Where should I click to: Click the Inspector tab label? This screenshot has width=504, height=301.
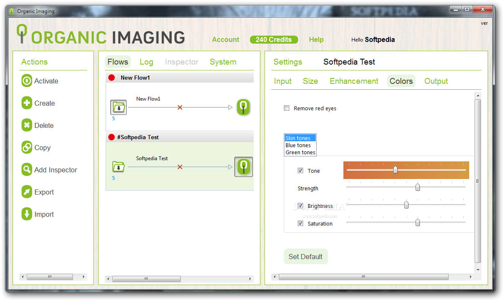point(182,62)
